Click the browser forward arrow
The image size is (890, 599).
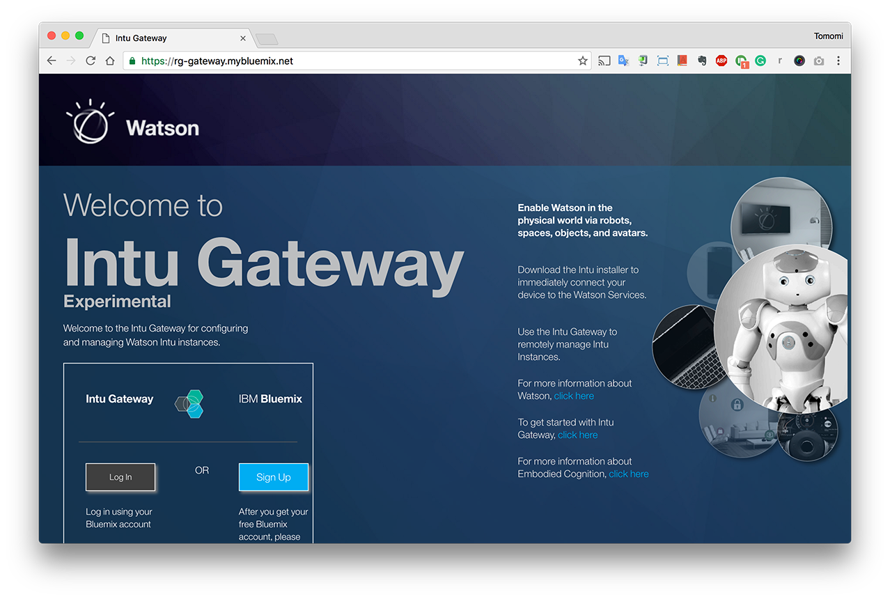[71, 61]
